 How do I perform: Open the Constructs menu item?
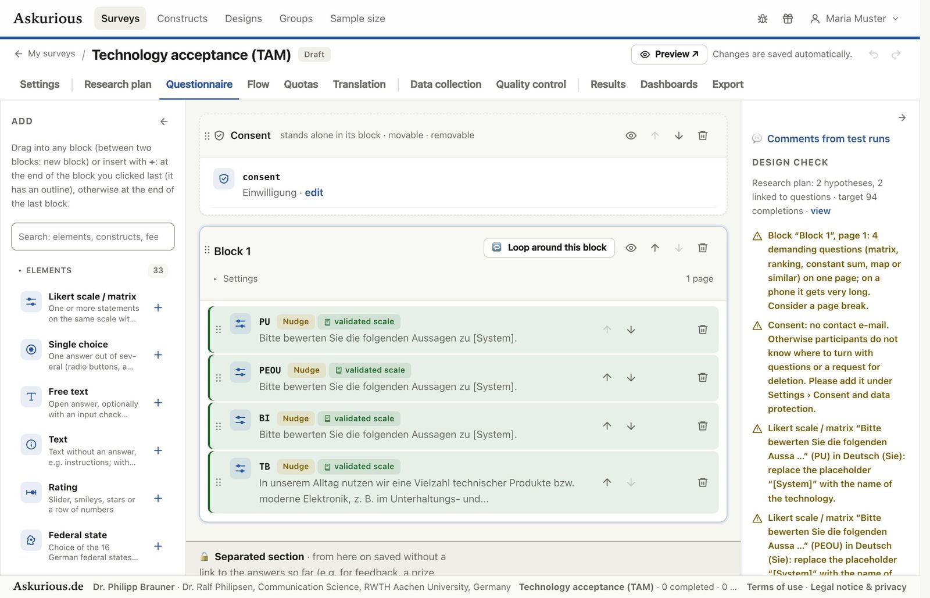(182, 19)
